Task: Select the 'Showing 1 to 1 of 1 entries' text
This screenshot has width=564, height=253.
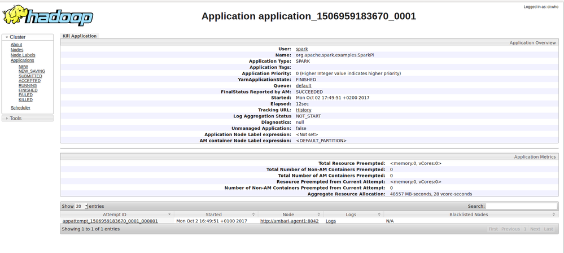Action: [x=91, y=229]
